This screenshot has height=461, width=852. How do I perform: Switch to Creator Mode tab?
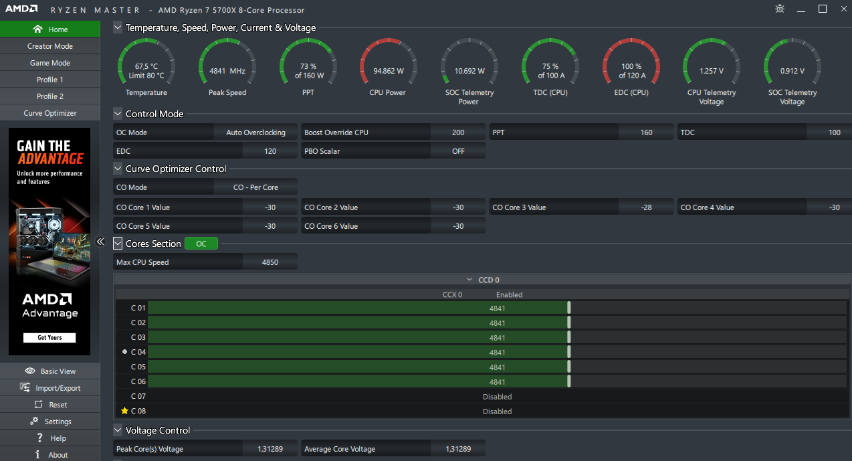pos(49,46)
